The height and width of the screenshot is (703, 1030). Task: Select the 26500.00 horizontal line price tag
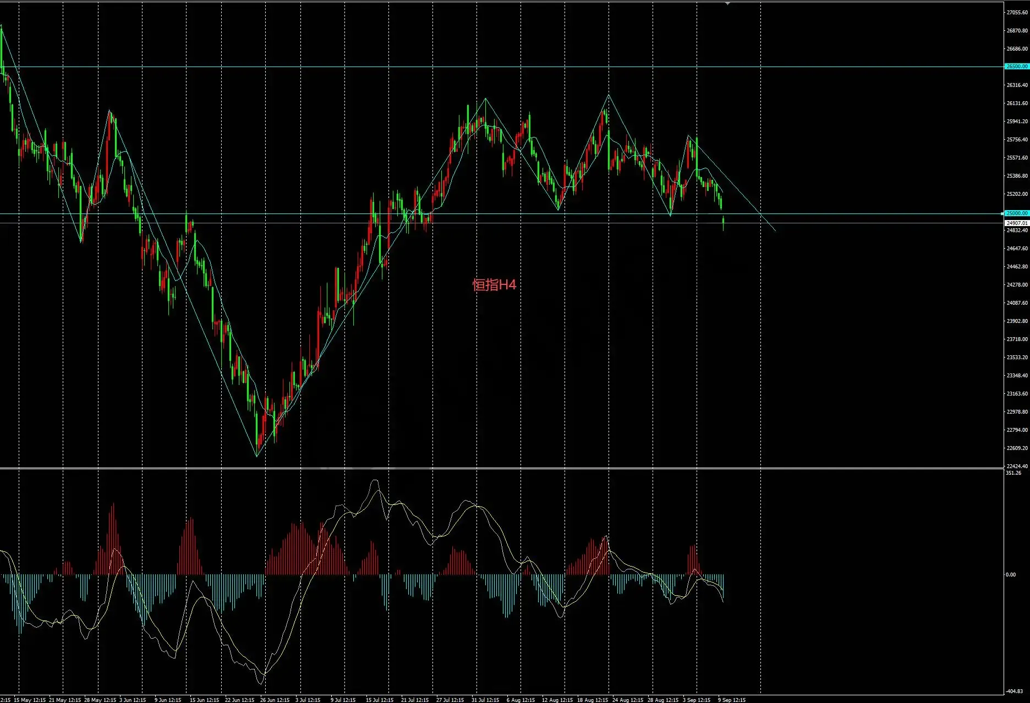pos(1017,67)
